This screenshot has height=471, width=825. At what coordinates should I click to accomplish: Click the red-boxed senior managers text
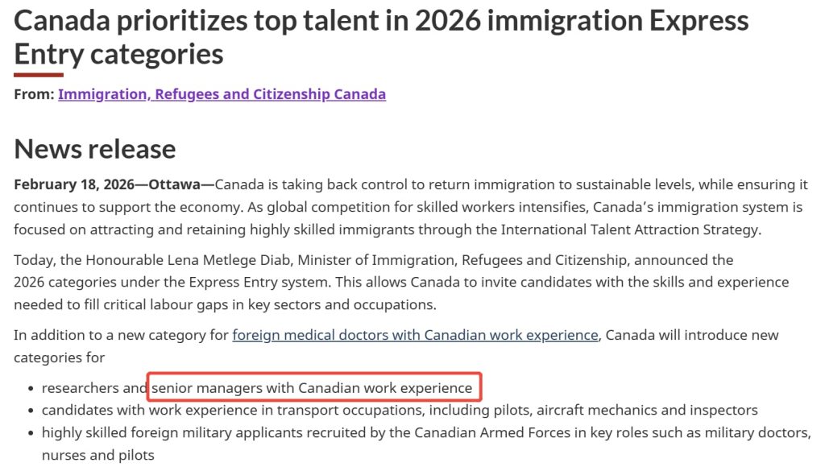point(313,388)
